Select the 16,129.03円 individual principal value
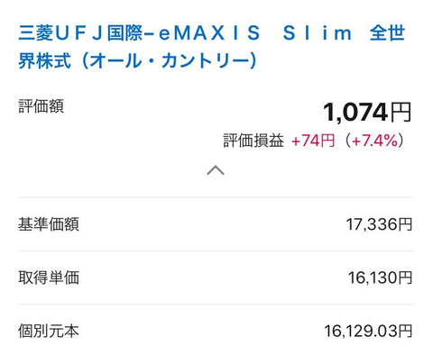The image size is (433, 355). pos(368,331)
